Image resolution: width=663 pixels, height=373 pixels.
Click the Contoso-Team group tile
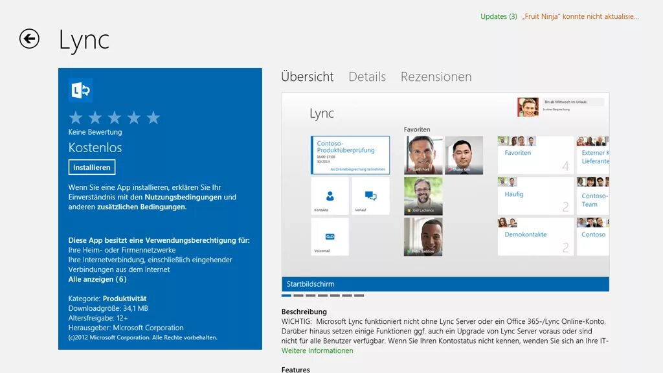pyautogui.click(x=593, y=196)
